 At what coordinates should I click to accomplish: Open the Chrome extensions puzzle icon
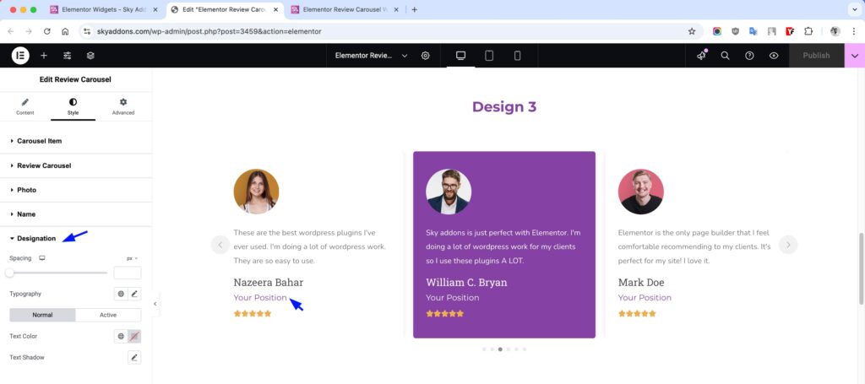(808, 31)
